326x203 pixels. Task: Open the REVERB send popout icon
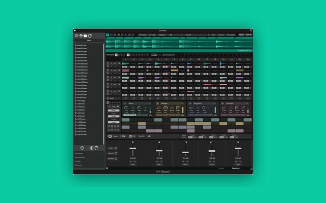pos(116,159)
